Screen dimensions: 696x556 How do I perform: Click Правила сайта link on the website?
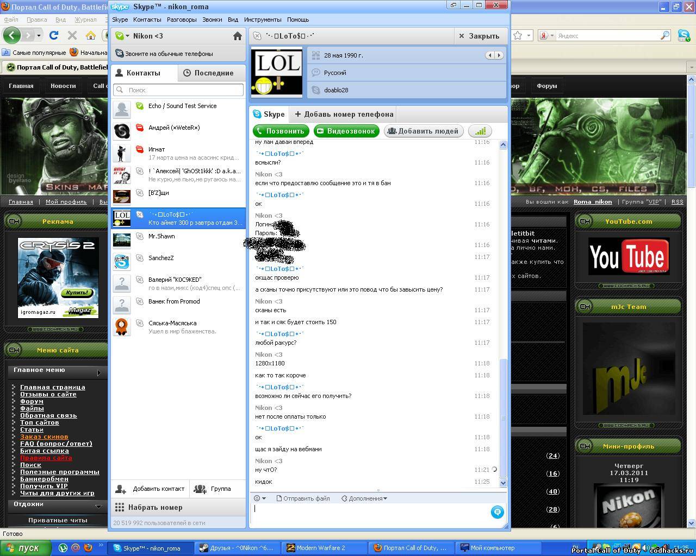[x=46, y=458]
